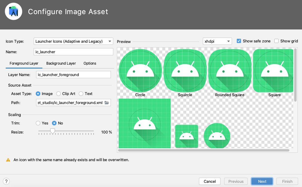This screenshot has width=302, height=187.
Task: Click the 'Preview' section label
Action: (124, 42)
